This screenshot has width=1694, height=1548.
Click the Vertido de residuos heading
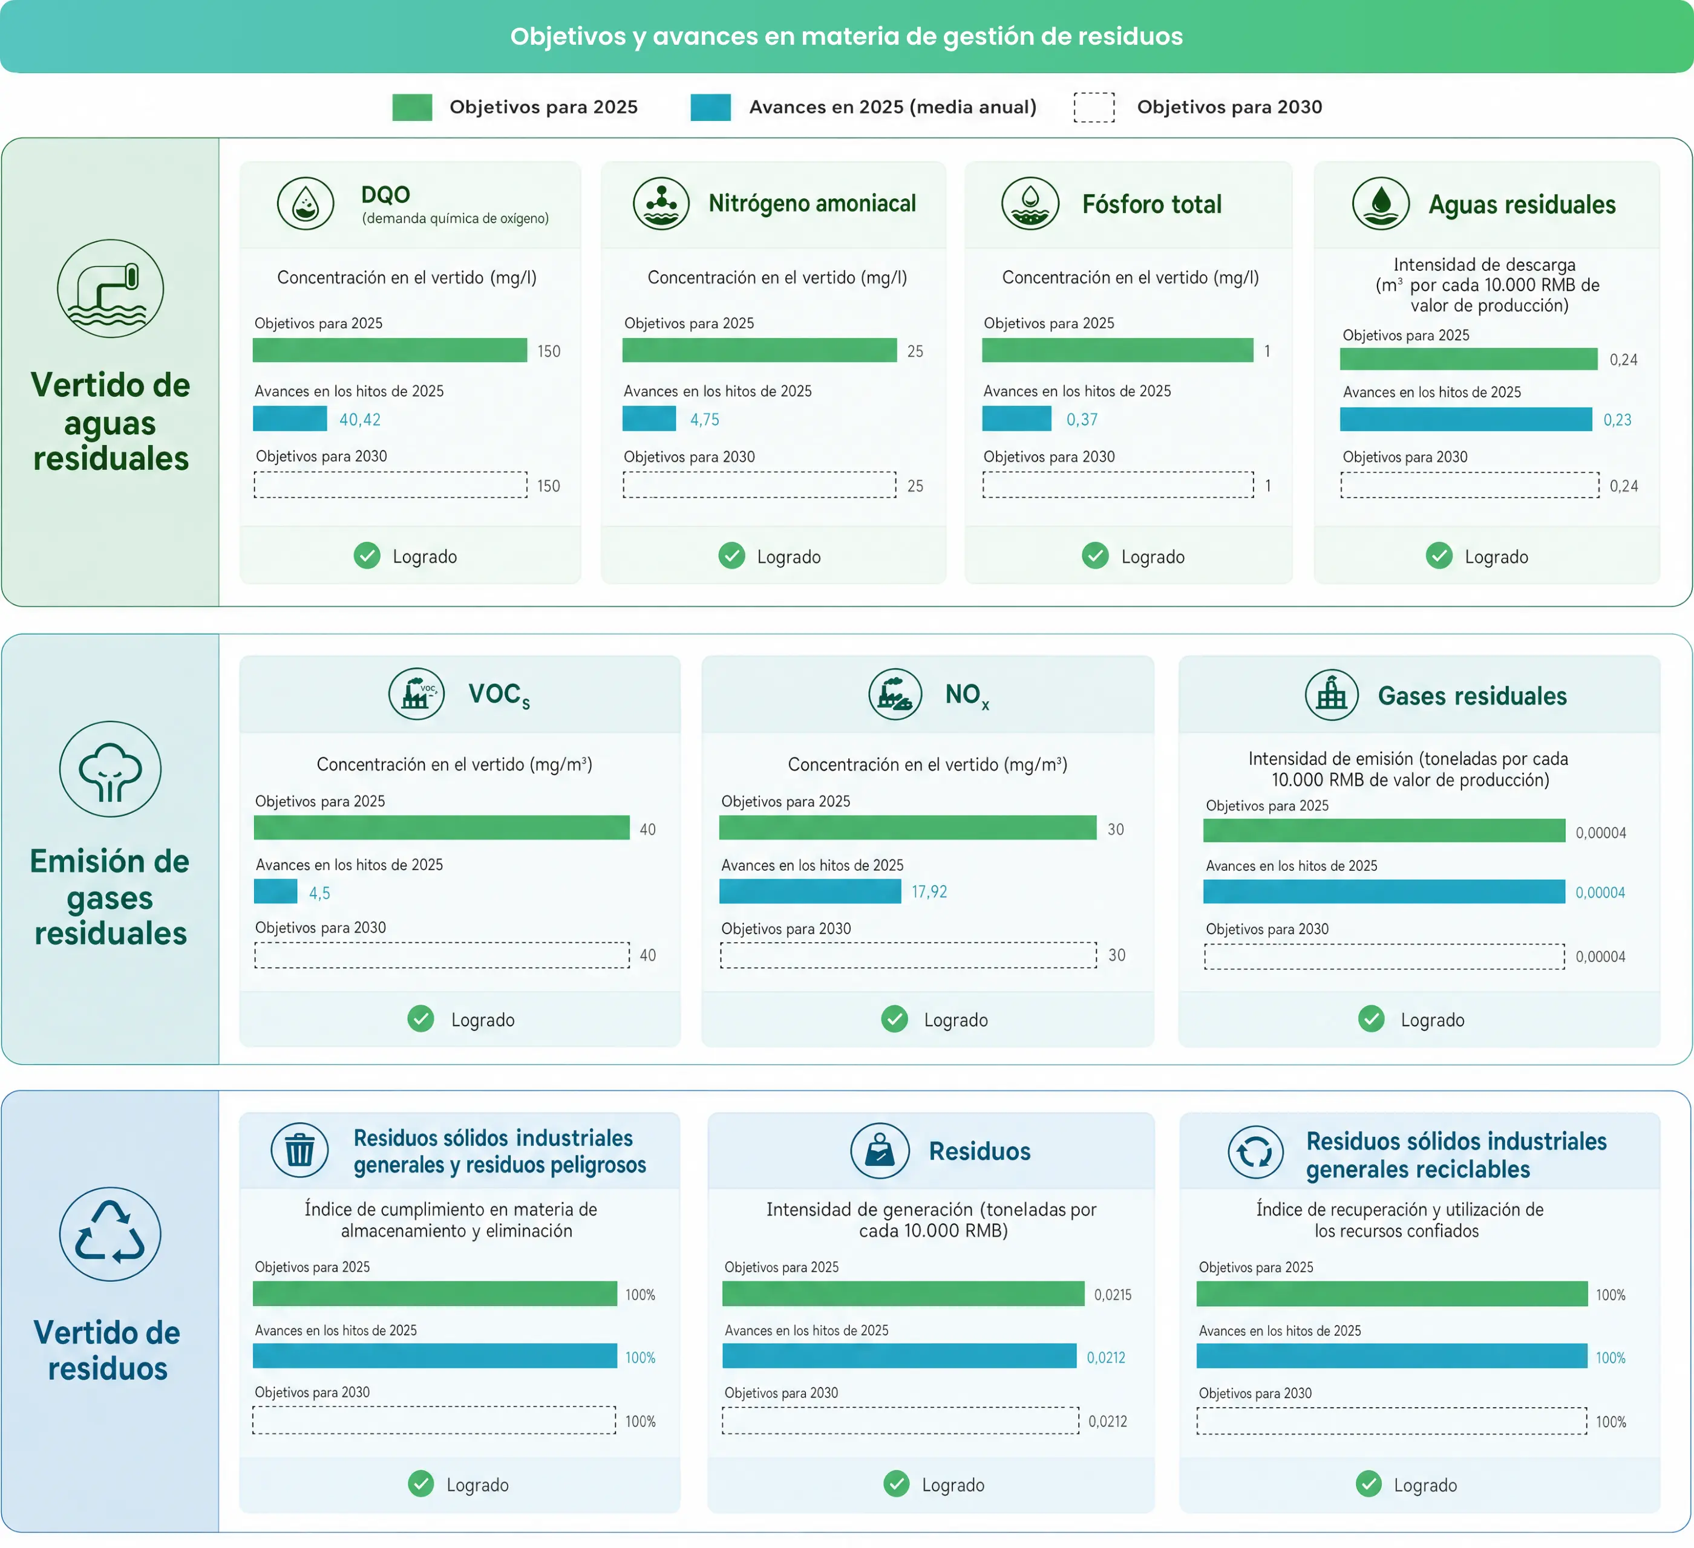tap(108, 1351)
